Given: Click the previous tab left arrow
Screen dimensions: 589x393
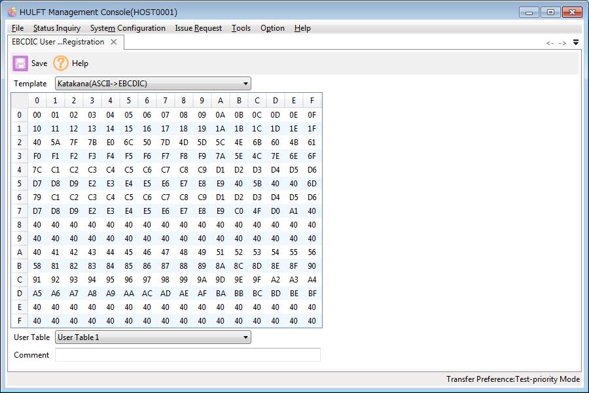Looking at the screenshot, I should [x=550, y=43].
